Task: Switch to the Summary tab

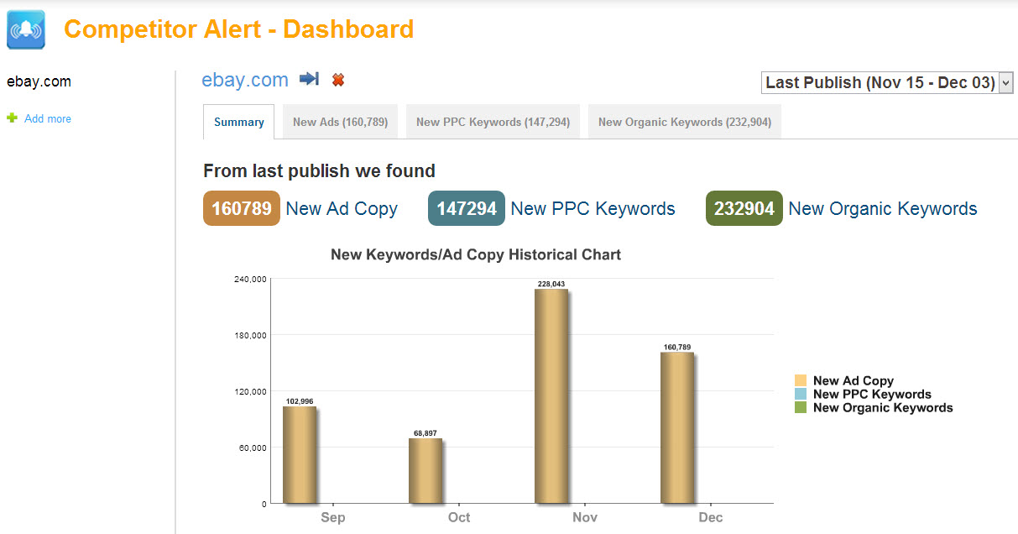Action: point(239,122)
